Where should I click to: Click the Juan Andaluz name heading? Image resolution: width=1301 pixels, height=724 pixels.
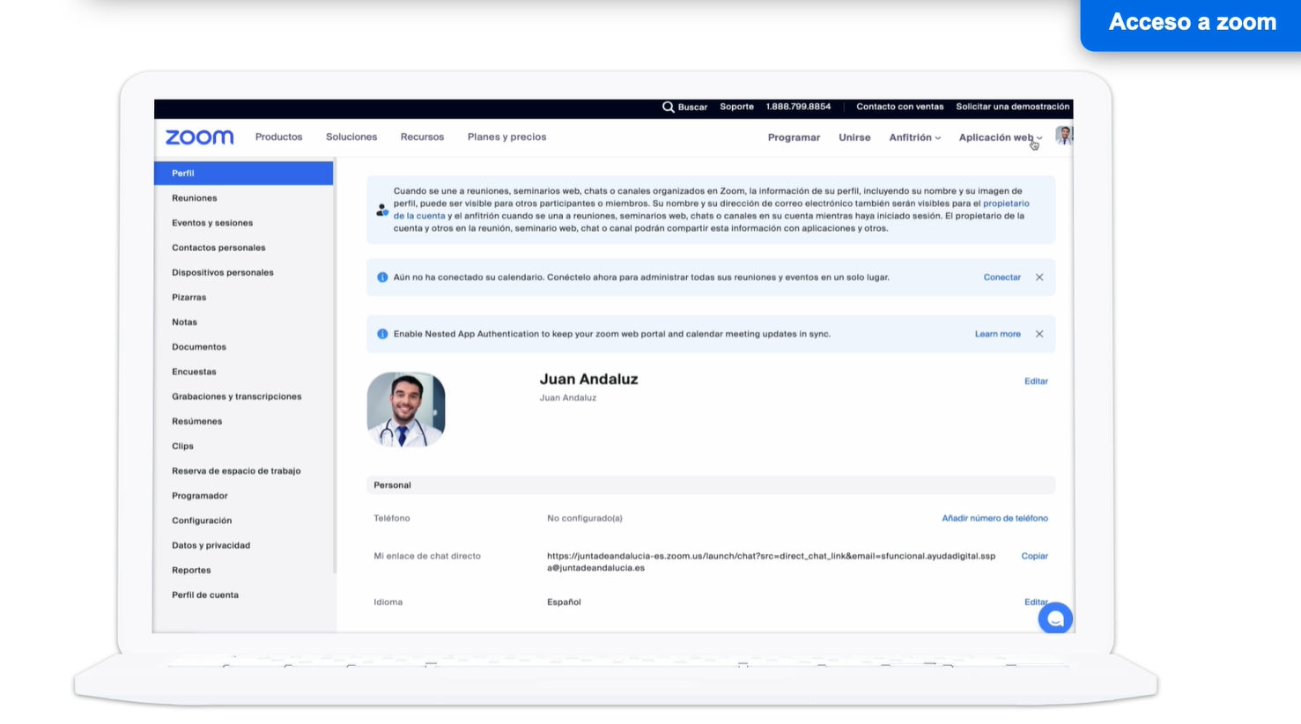click(x=588, y=379)
